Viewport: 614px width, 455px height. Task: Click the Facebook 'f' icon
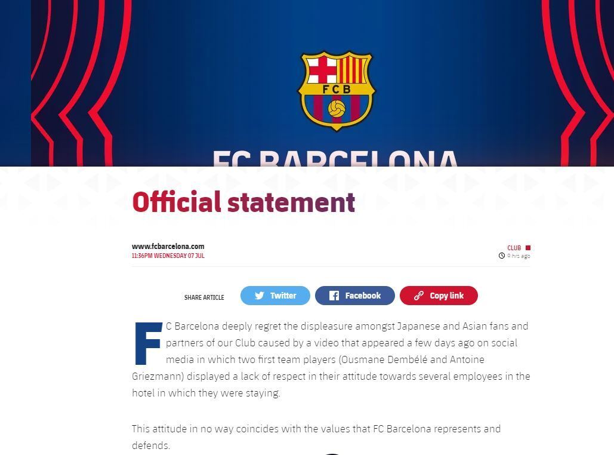point(334,296)
